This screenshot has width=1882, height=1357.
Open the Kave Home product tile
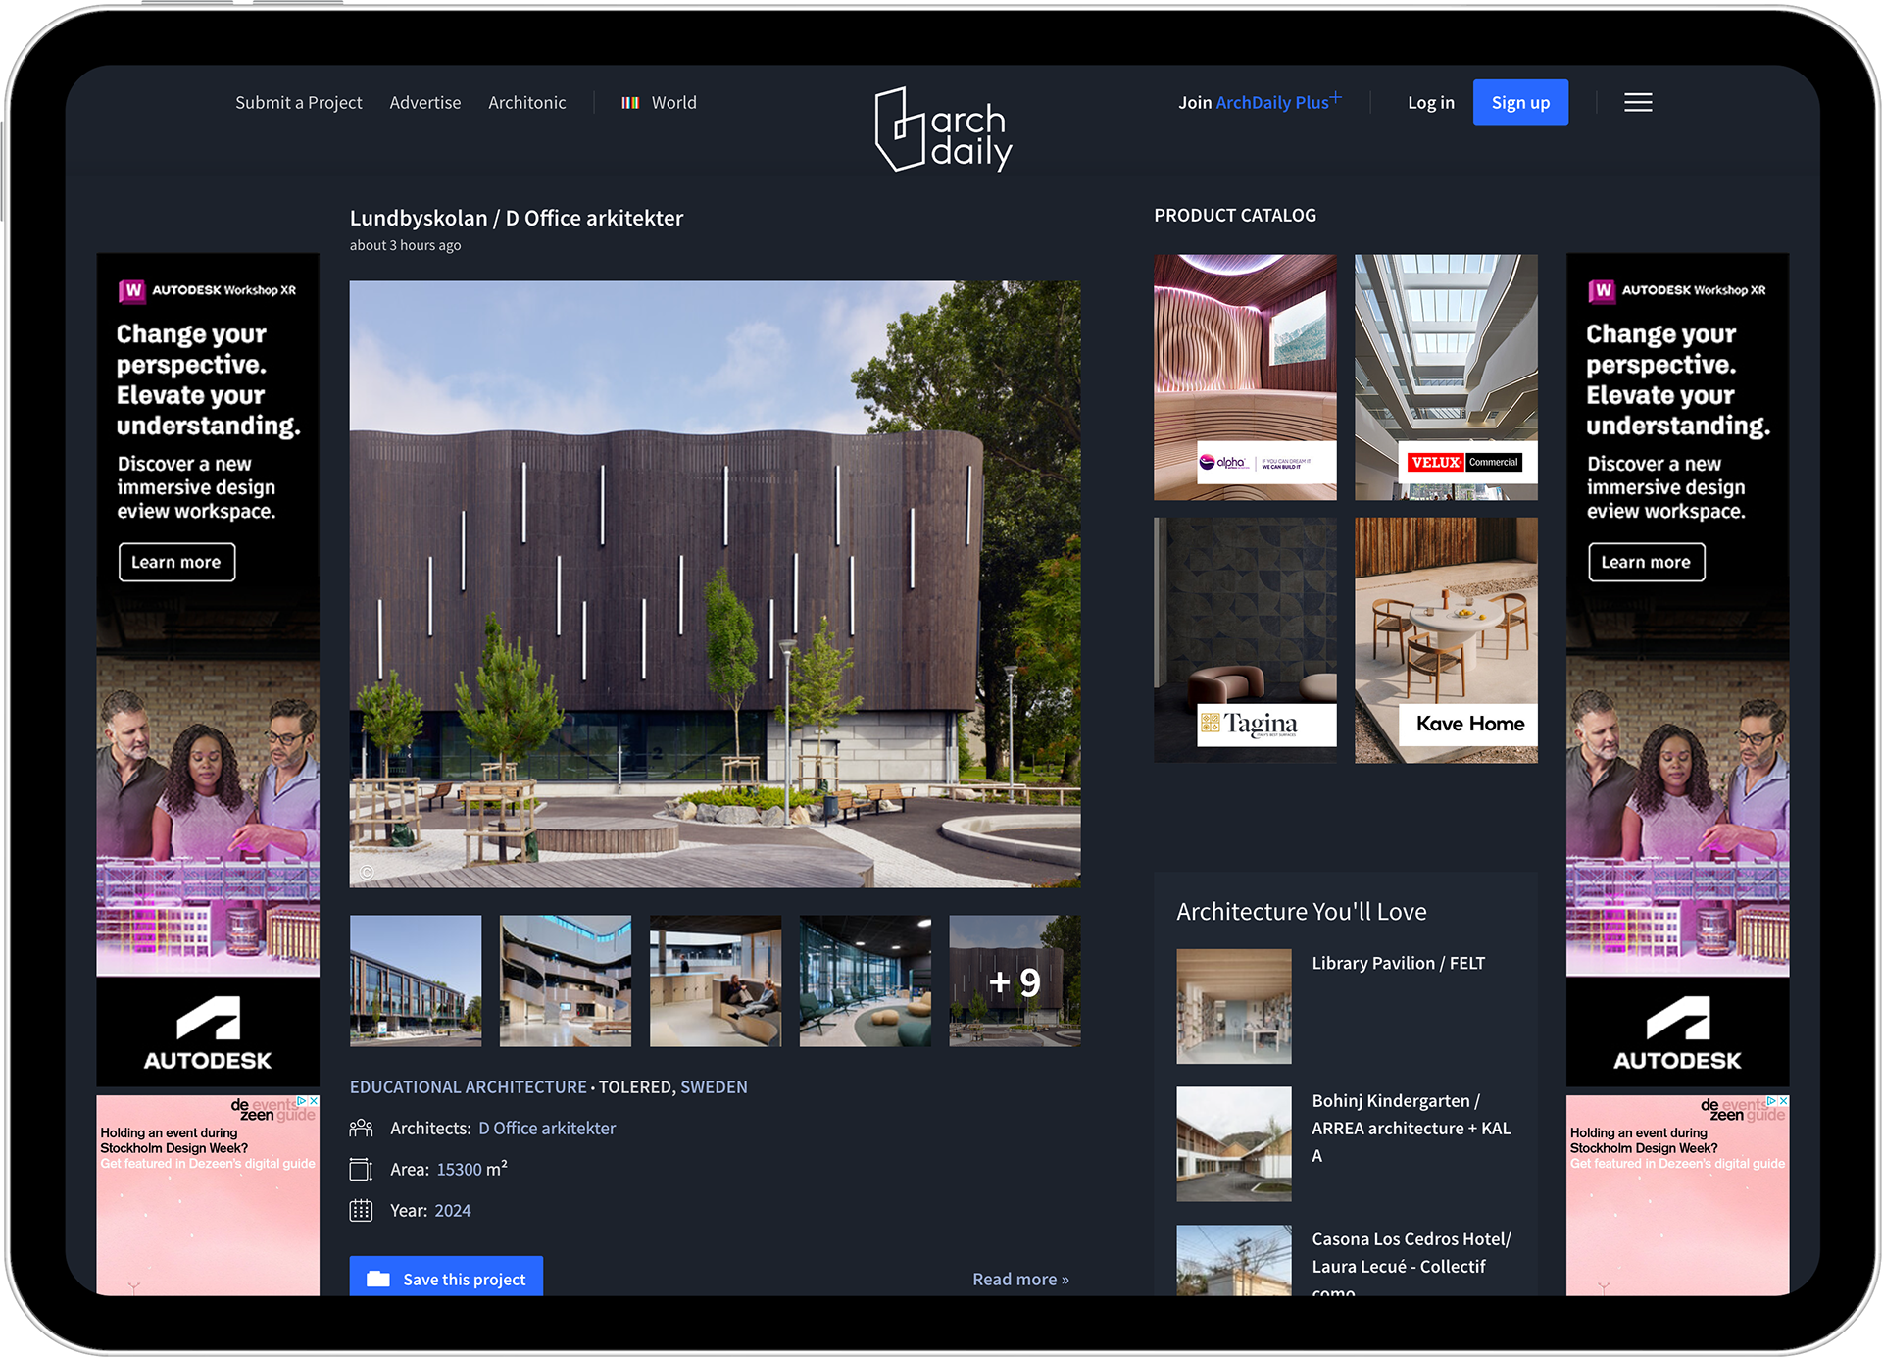point(1446,640)
